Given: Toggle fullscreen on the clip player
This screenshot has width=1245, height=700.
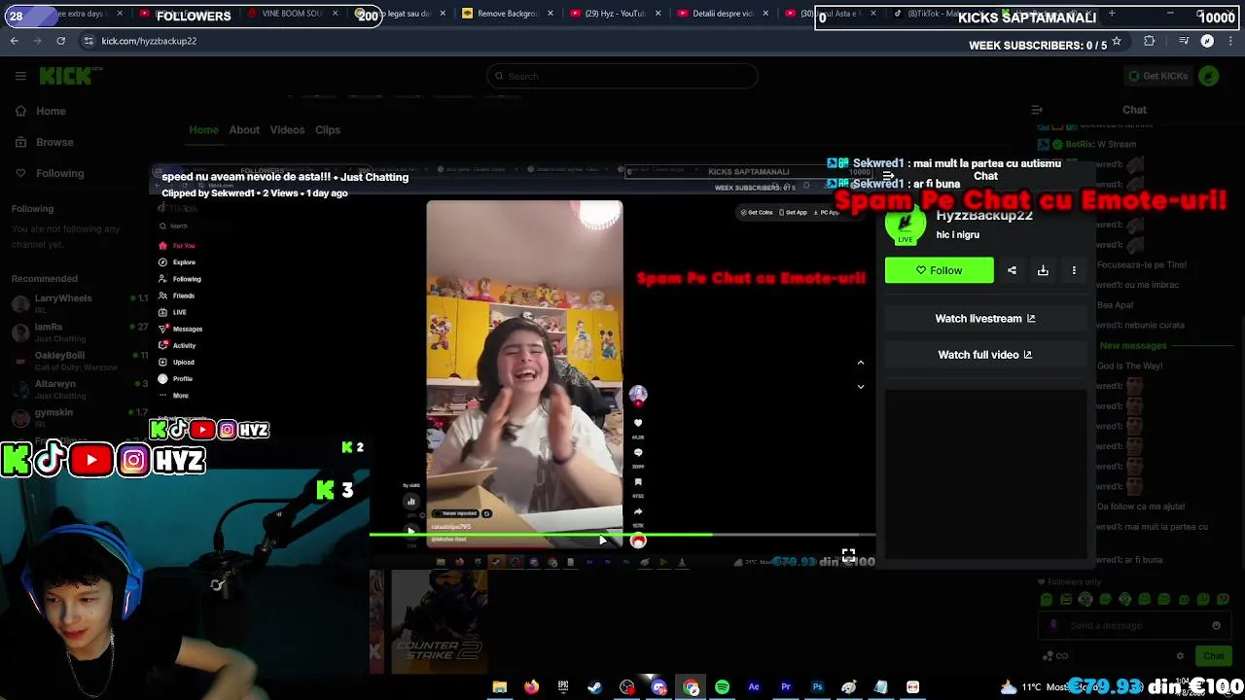Looking at the screenshot, I should (848, 555).
